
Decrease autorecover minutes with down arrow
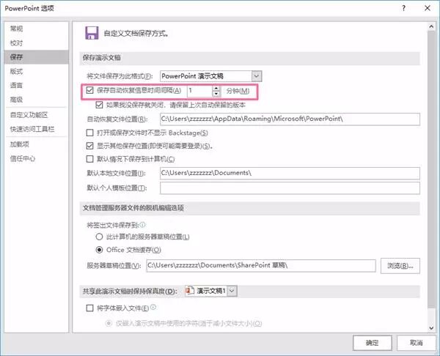(x=216, y=94)
